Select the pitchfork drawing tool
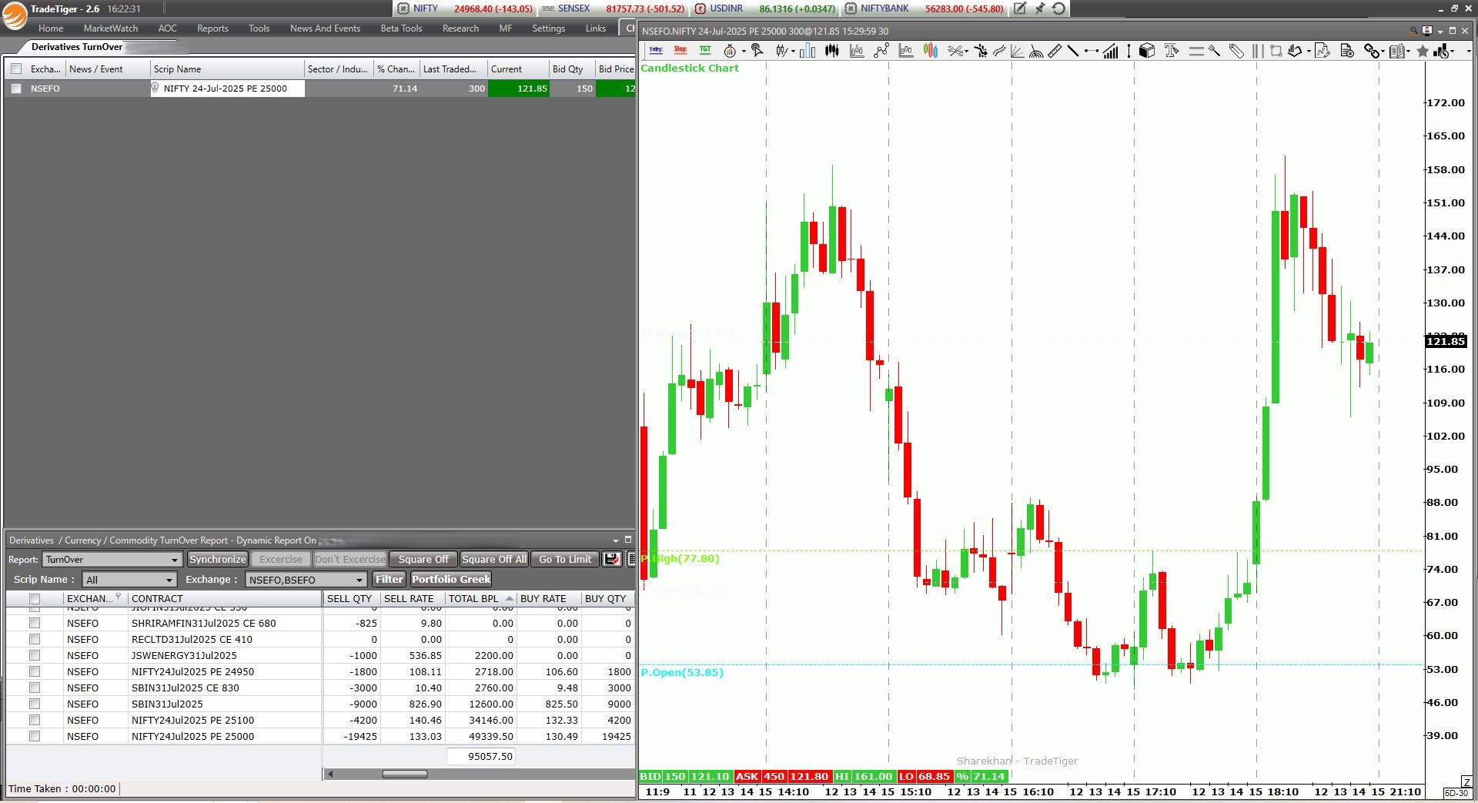1478x803 pixels. [1214, 51]
